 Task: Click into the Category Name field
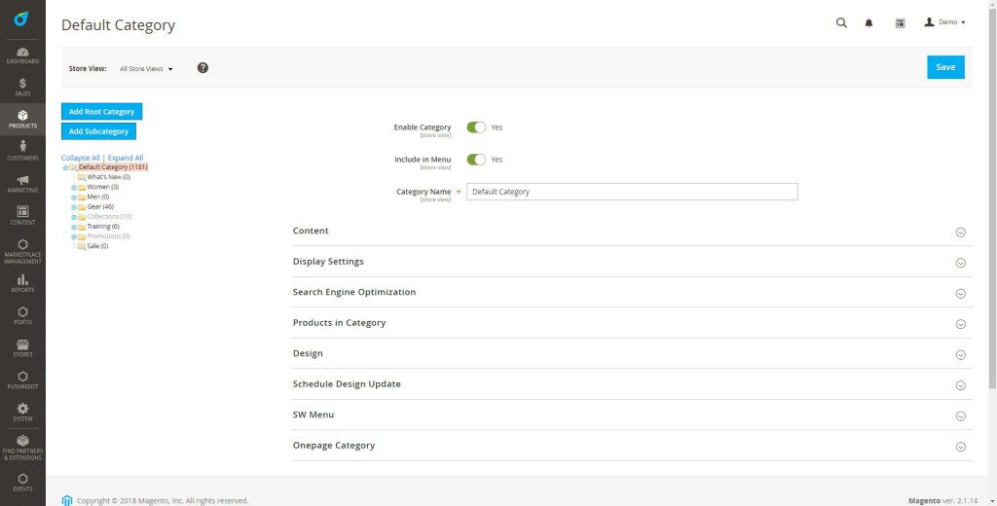pos(632,192)
